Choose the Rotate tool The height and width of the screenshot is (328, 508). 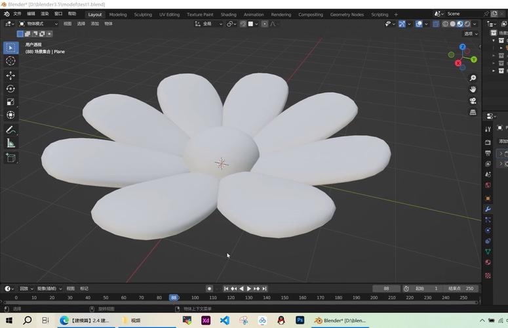pos(10,89)
